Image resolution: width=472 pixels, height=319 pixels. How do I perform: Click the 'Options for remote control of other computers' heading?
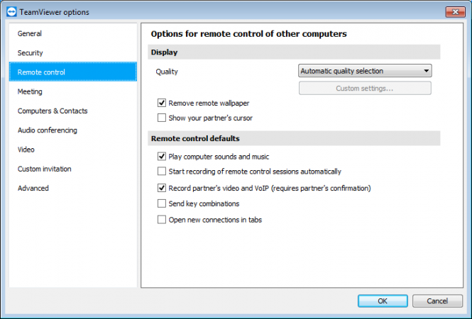[248, 34]
